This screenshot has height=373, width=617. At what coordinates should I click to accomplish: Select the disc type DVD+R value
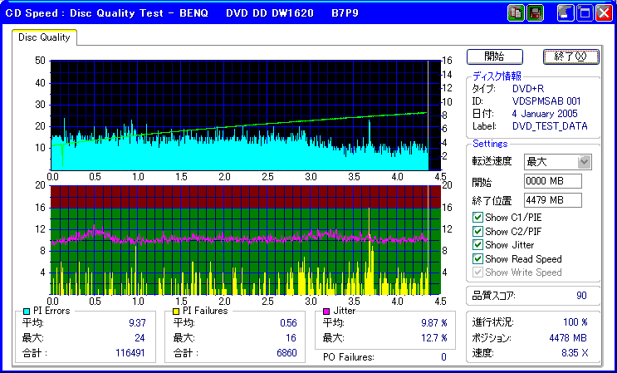pos(528,89)
